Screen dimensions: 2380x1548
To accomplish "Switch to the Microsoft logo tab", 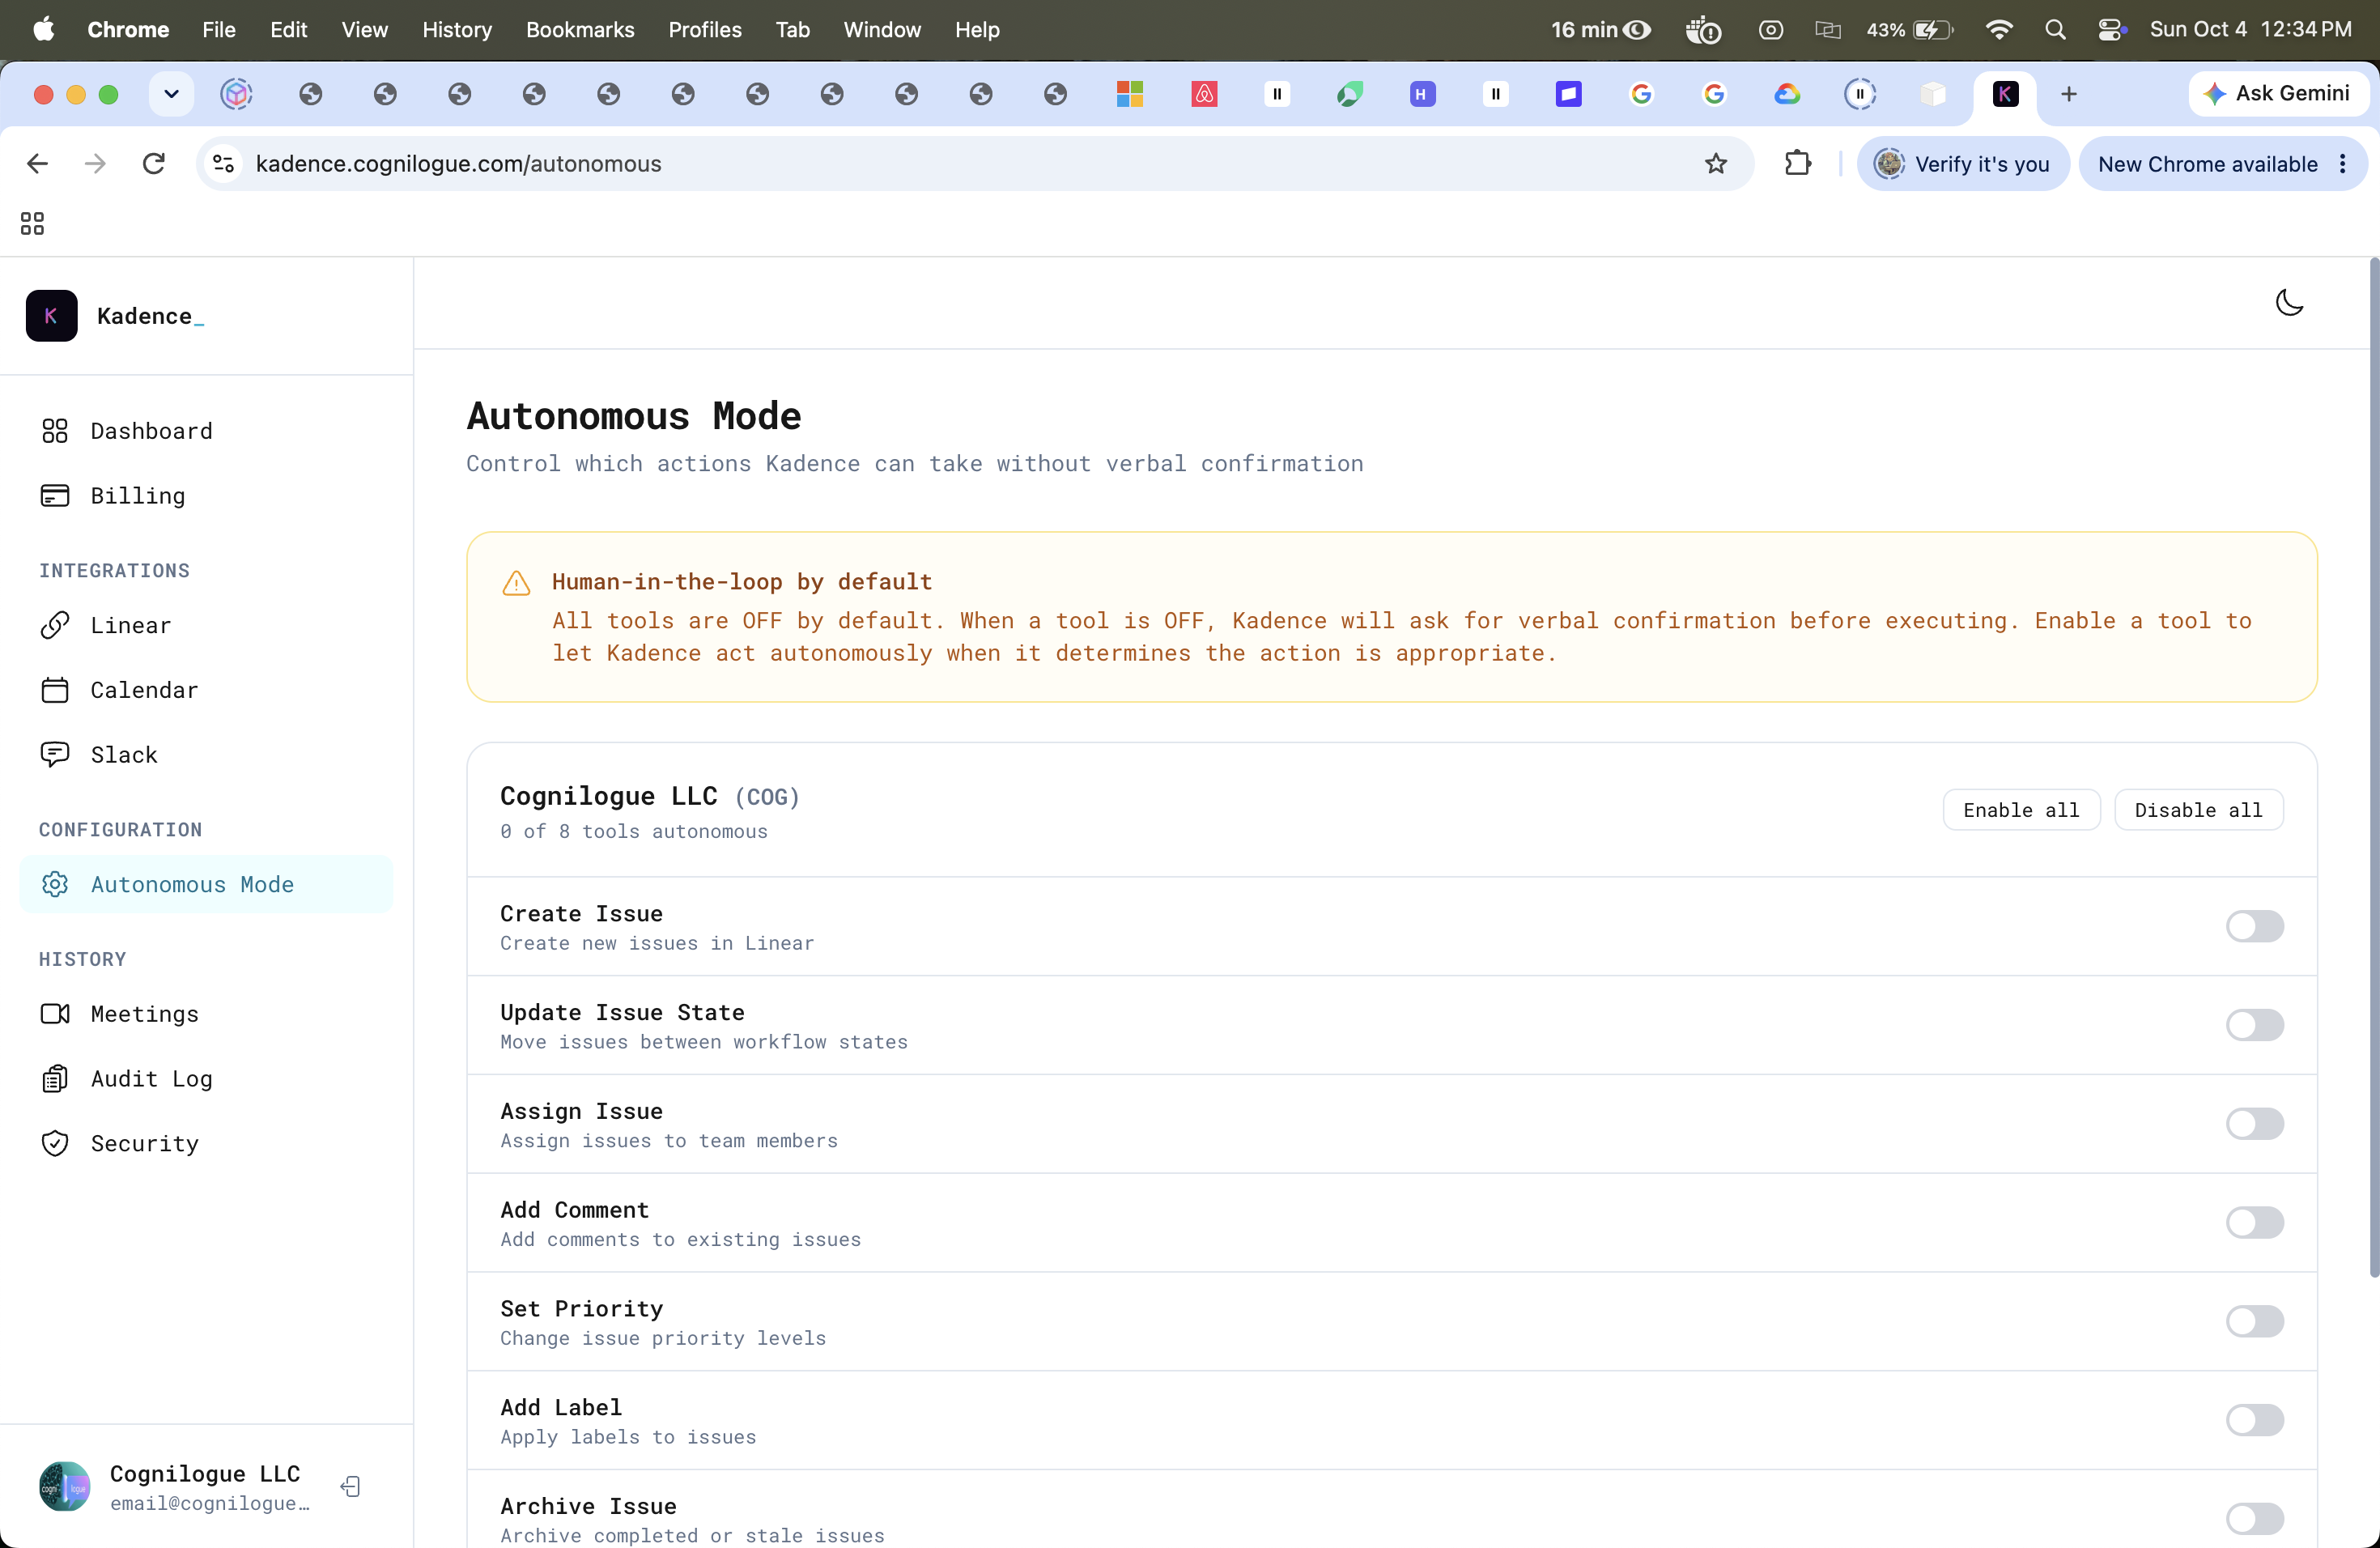I will pyautogui.click(x=1130, y=94).
